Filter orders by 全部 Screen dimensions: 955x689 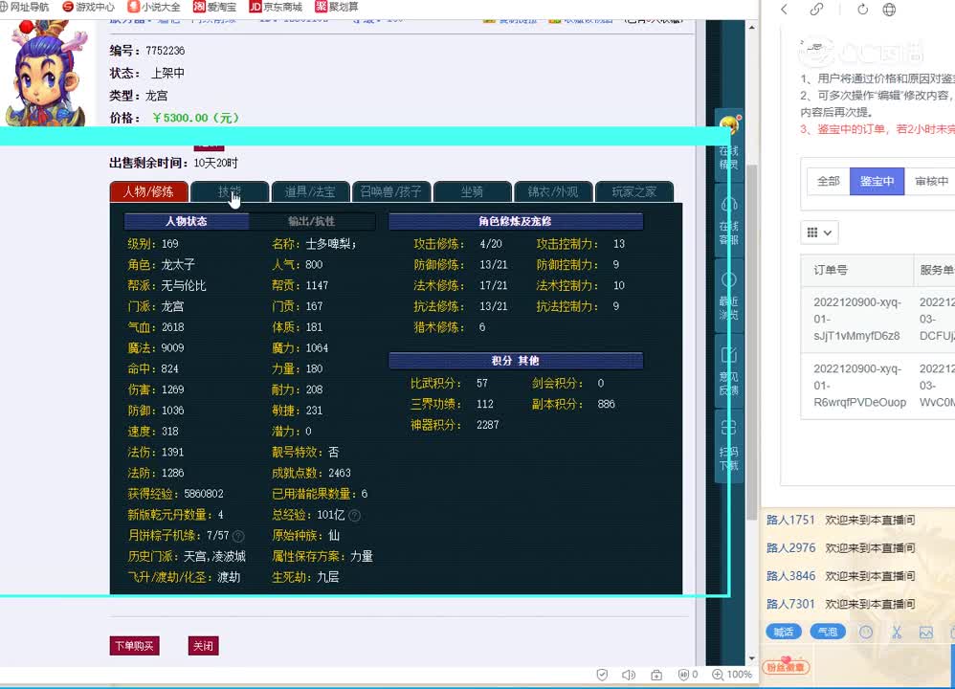click(829, 181)
